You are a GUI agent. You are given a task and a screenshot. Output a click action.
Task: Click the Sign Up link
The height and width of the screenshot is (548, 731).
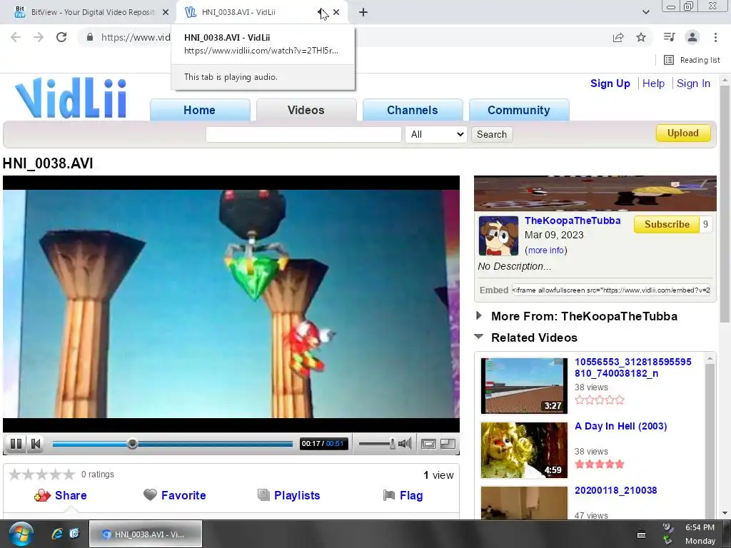[x=610, y=83]
